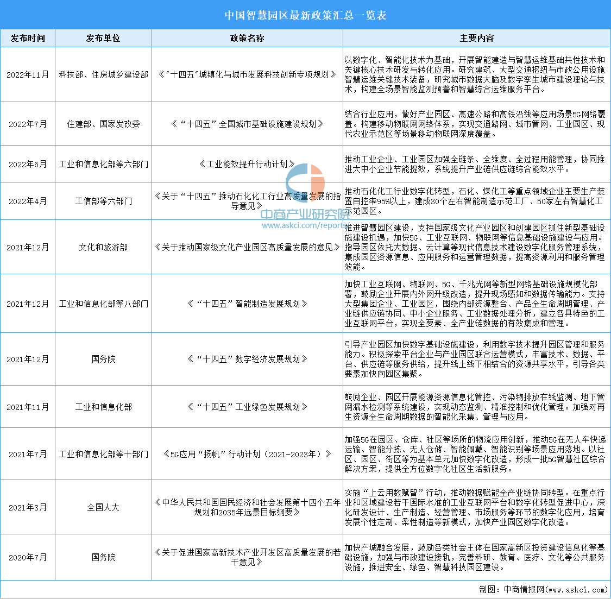611x599 pixels.
Task: Click the date cell 2020年7月
Action: pos(28,557)
